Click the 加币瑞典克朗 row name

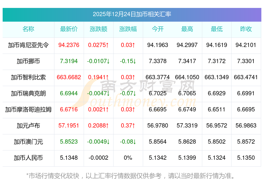[x=28, y=93]
